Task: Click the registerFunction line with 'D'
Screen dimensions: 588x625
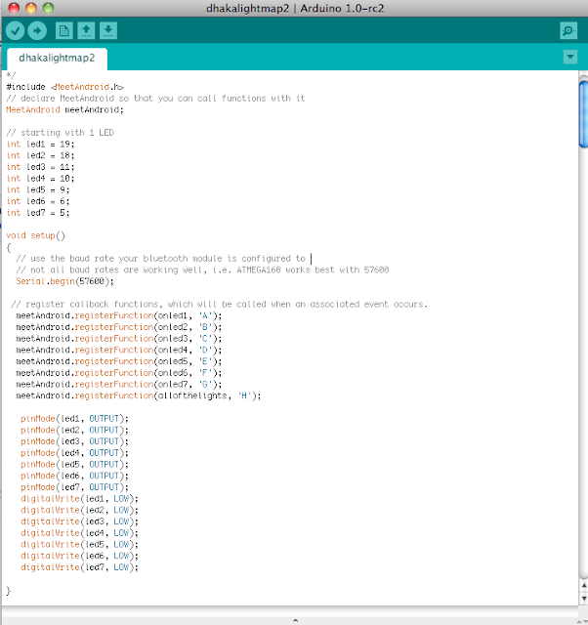Action: 119,350
